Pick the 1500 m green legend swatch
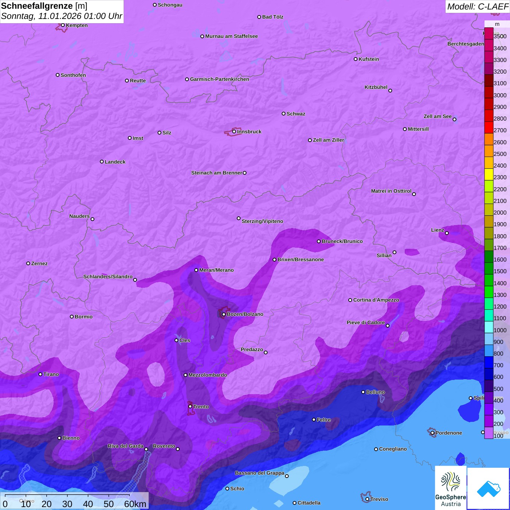The height and width of the screenshot is (510, 510). click(x=489, y=268)
